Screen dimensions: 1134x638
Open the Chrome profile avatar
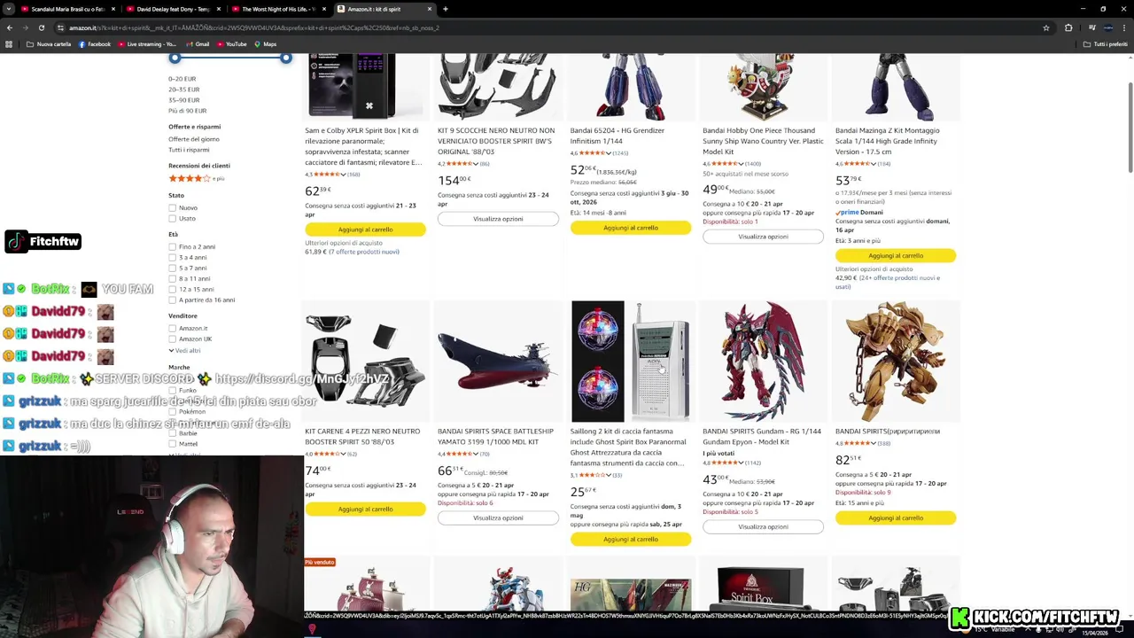pyautogui.click(x=1107, y=27)
